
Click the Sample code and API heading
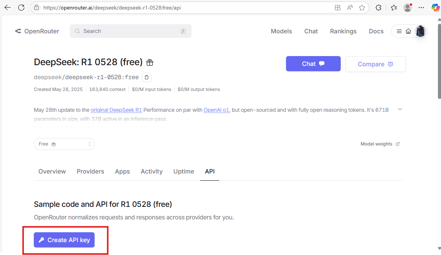coord(103,204)
